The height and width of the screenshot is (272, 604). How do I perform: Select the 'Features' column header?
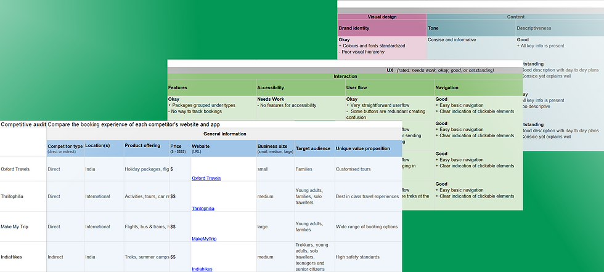pos(212,88)
